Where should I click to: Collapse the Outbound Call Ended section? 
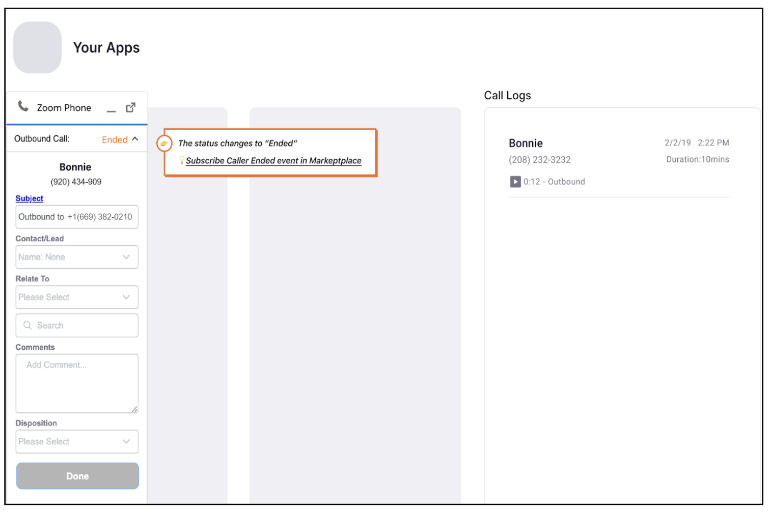tap(135, 138)
